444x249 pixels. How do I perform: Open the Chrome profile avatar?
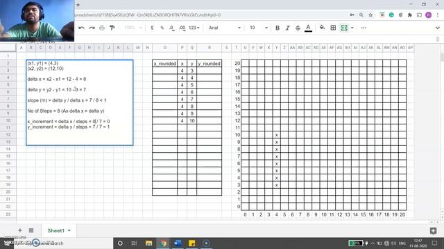(429, 15)
